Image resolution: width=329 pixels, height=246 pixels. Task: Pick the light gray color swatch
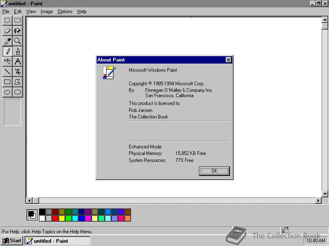(x=49, y=218)
